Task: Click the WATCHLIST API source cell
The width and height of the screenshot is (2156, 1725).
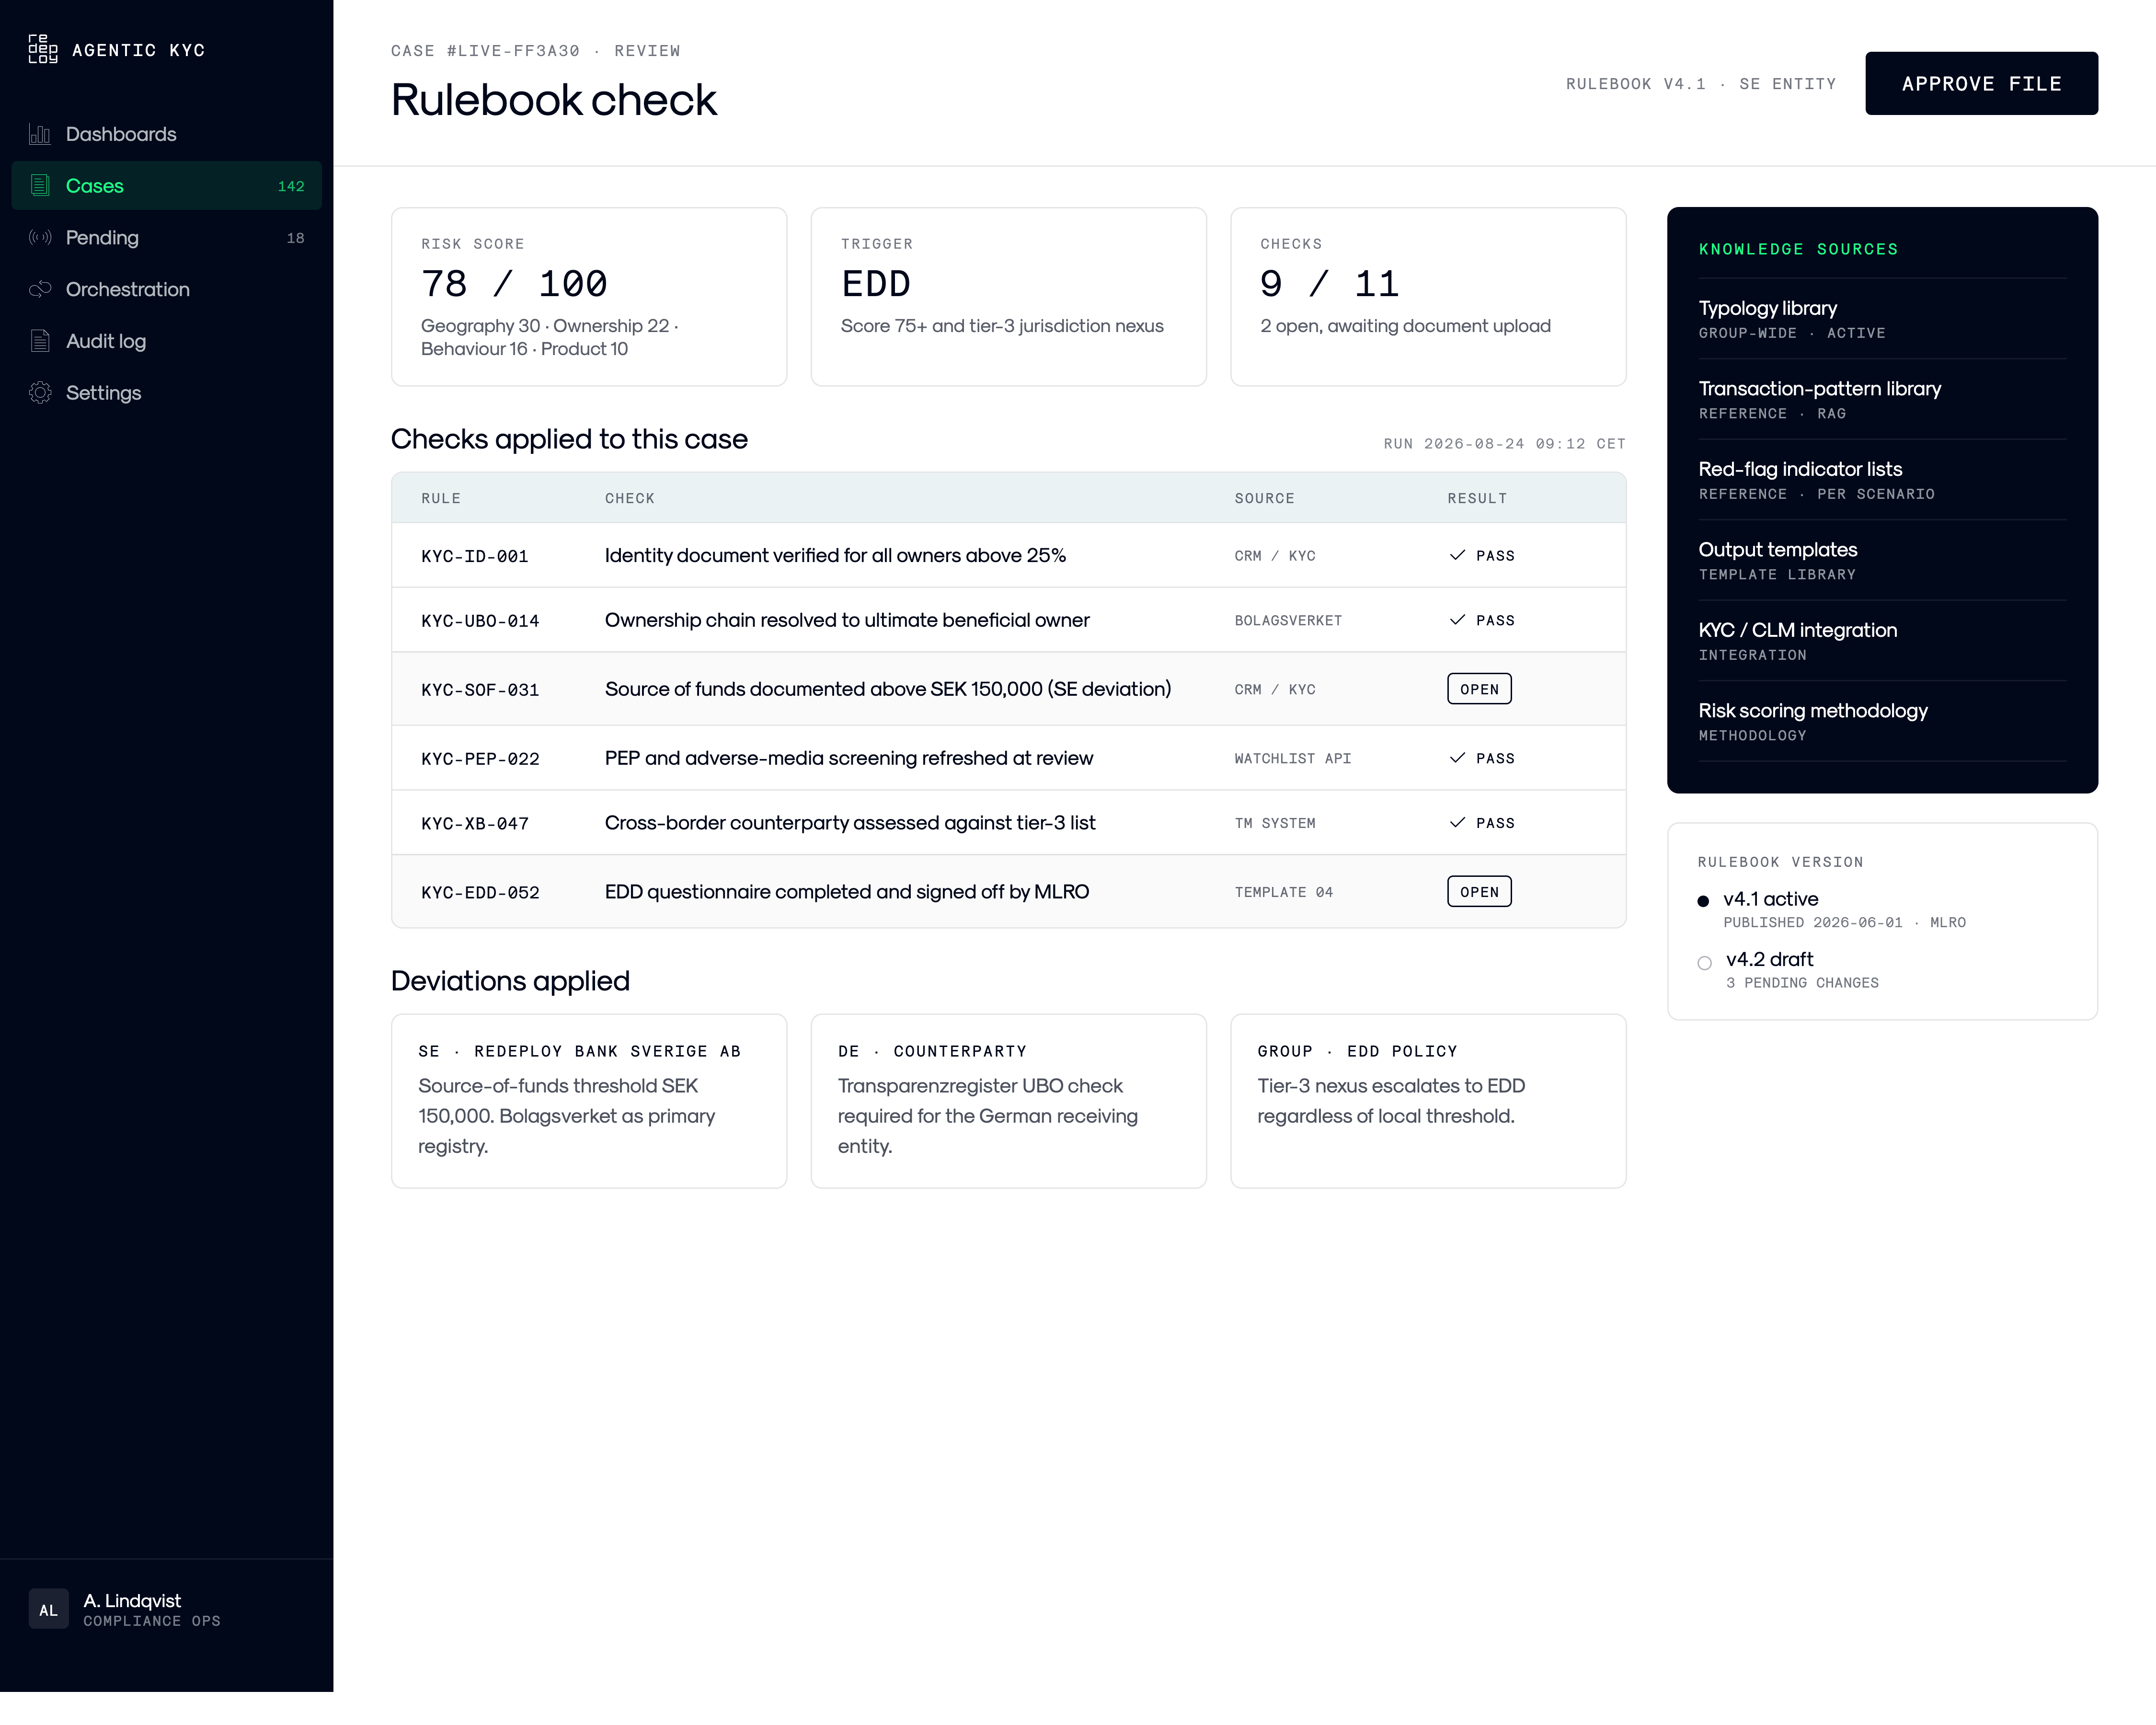Action: pyautogui.click(x=1293, y=759)
